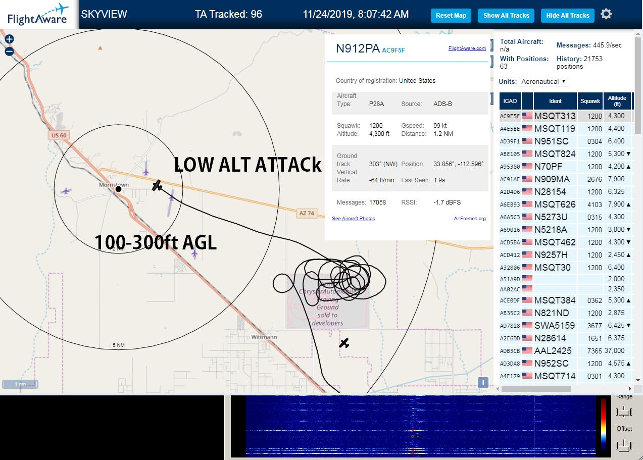Click Reset Map button
This screenshot has height=460, width=643.
point(451,16)
